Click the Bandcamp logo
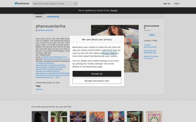Image resolution: width=196 pixels, height=122 pixels. tap(22, 4)
